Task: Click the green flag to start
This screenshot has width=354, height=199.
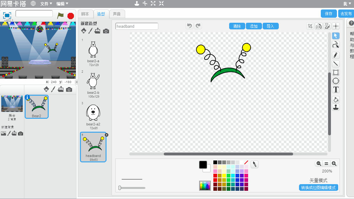Action: [x=60, y=15]
